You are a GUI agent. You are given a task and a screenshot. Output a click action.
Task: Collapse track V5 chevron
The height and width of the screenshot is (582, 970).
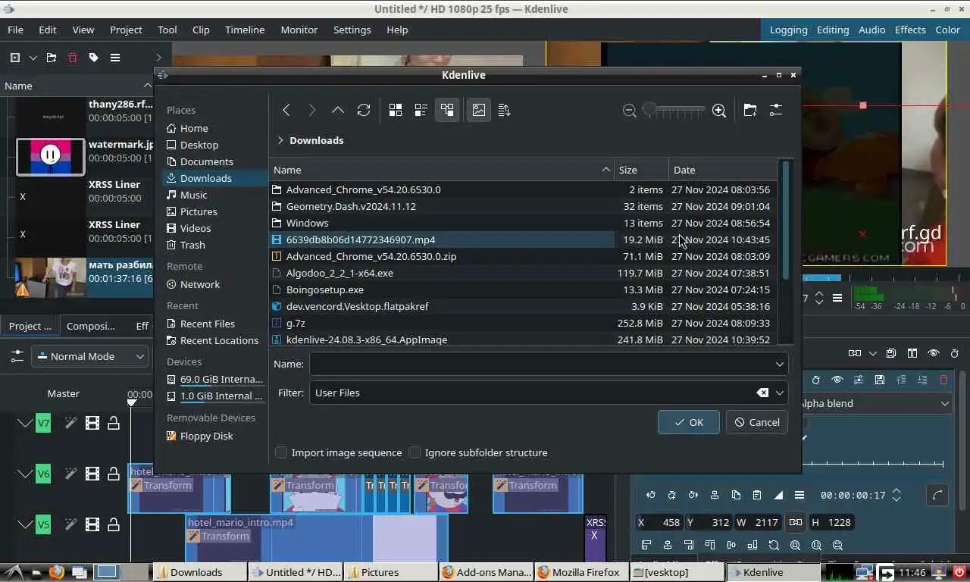click(25, 524)
